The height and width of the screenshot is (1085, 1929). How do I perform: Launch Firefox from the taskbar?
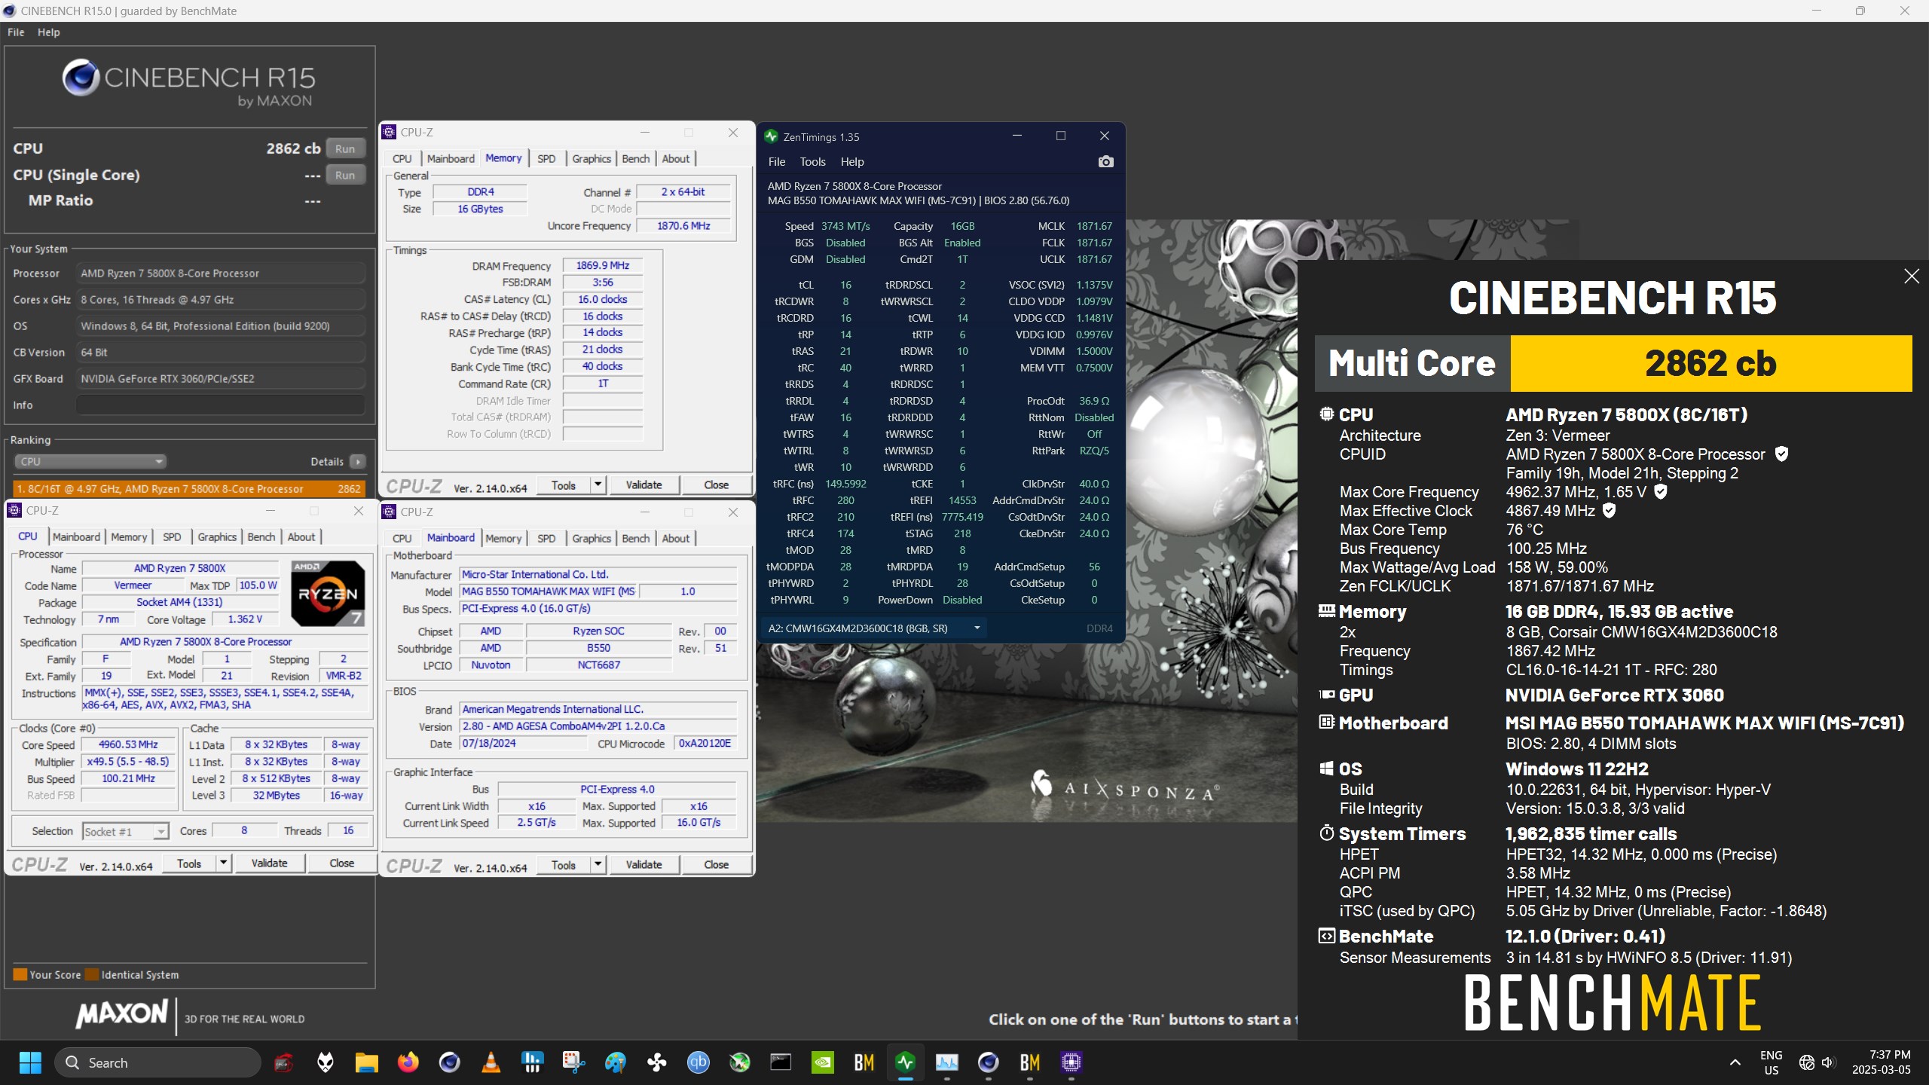pos(408,1062)
